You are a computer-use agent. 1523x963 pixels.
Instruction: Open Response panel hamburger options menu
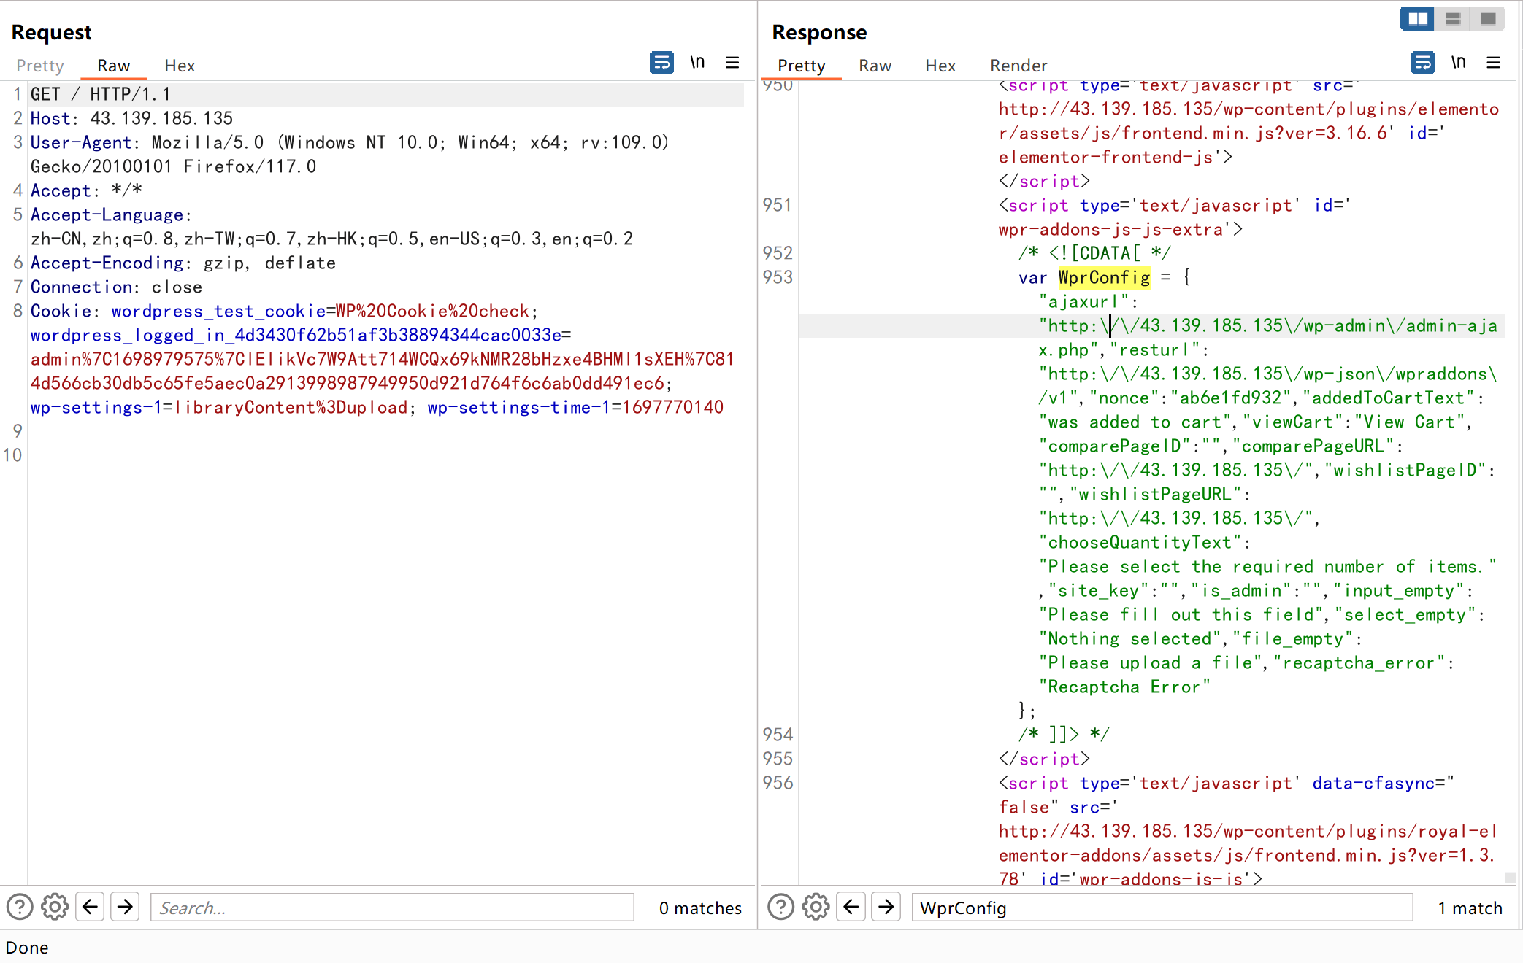pyautogui.click(x=1493, y=63)
